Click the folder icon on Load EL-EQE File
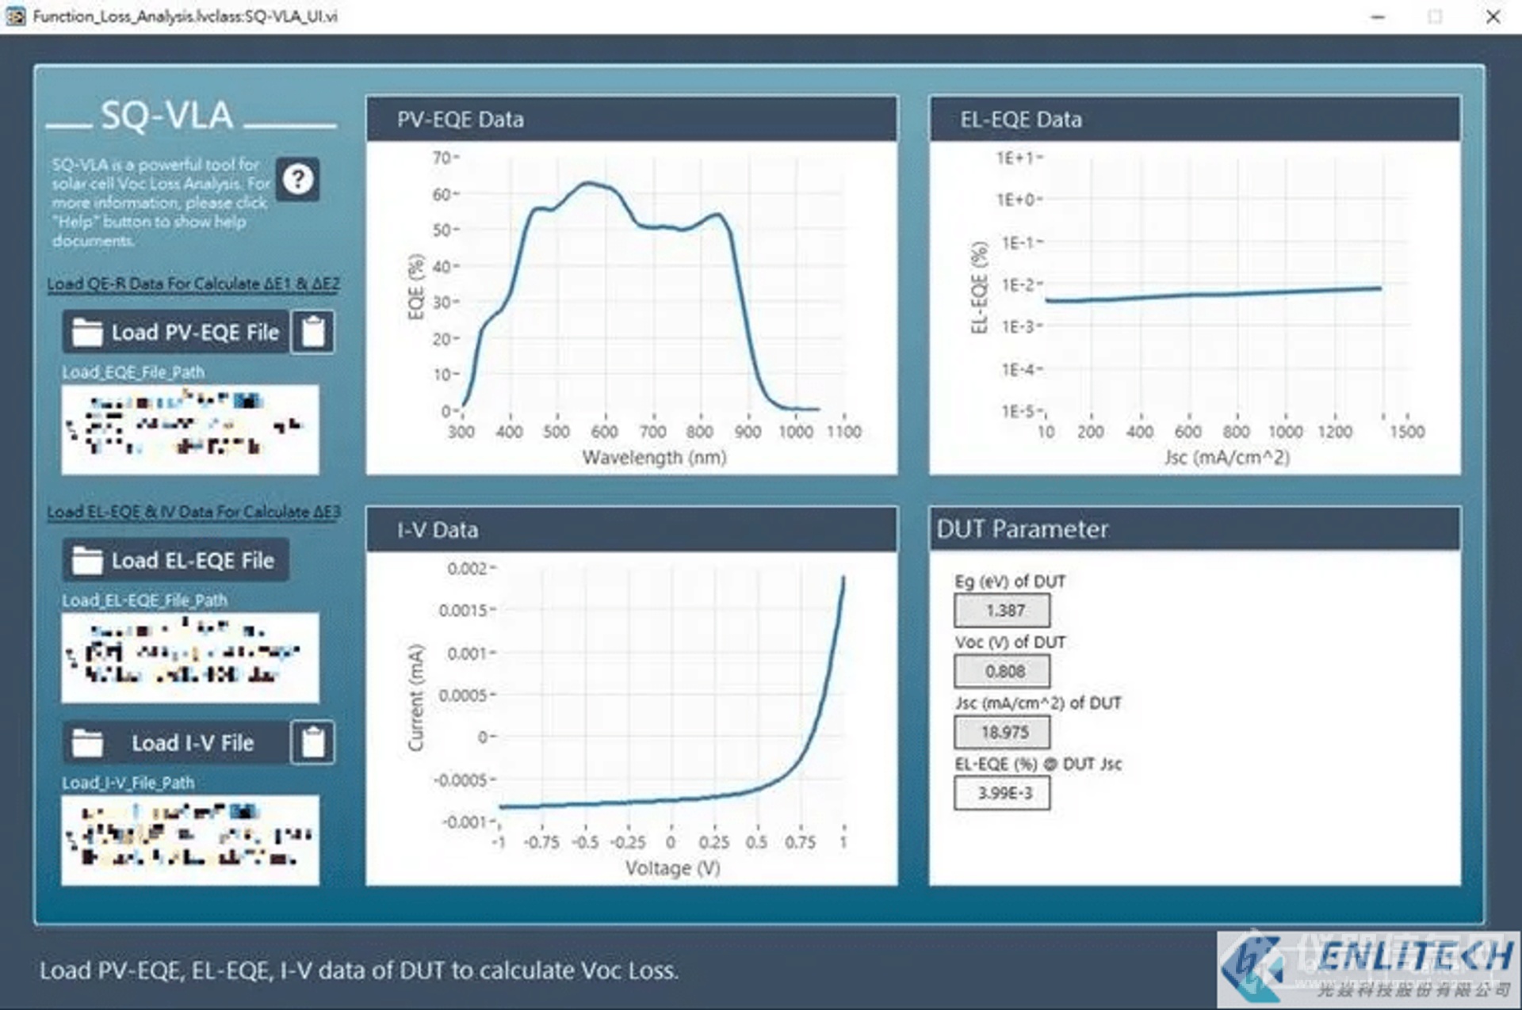Viewport: 1522px width, 1010px height. [87, 561]
